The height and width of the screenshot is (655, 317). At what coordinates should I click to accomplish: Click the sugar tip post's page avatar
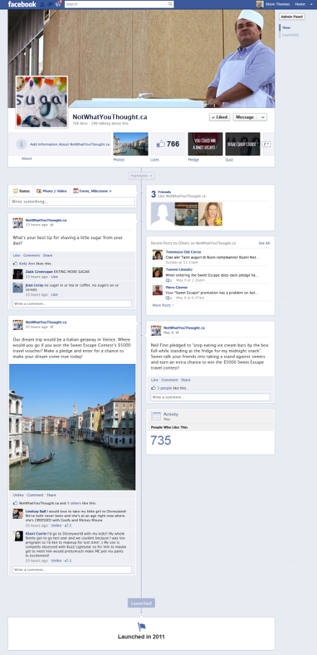click(x=17, y=223)
